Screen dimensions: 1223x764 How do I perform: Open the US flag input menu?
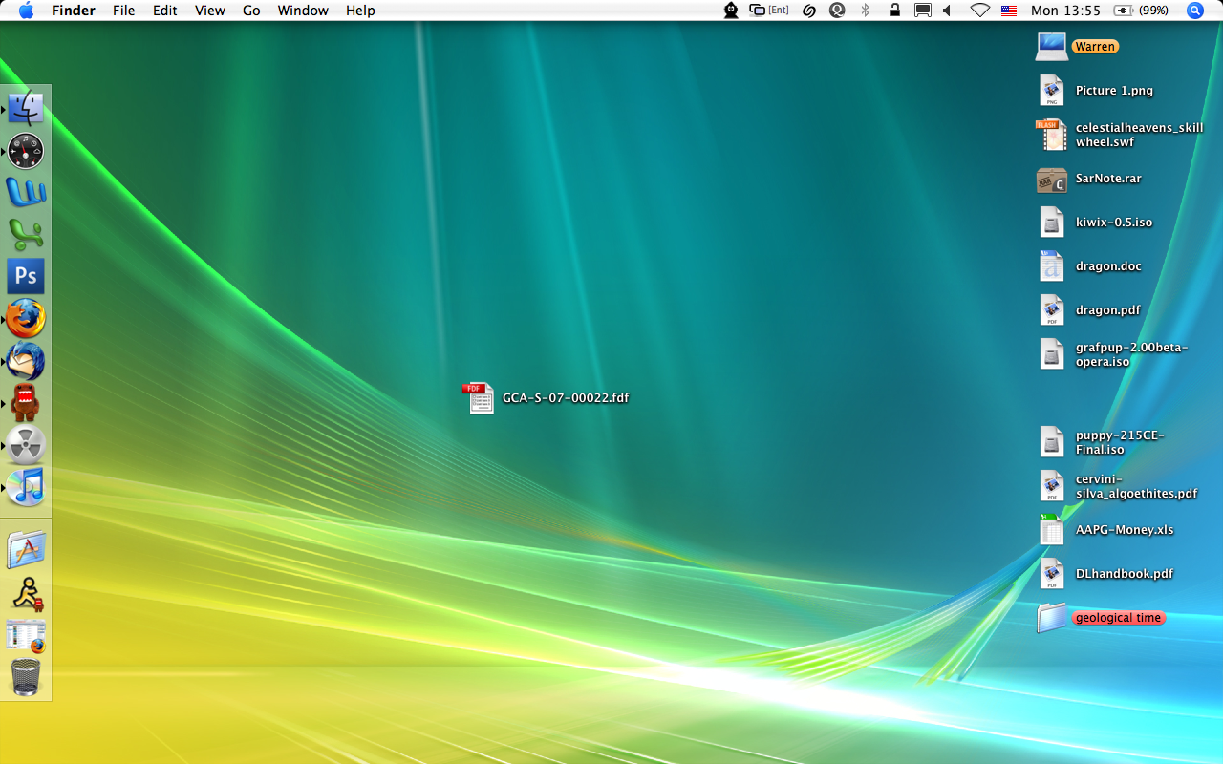[x=1009, y=11]
